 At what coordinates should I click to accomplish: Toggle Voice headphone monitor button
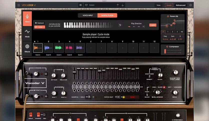46,74
